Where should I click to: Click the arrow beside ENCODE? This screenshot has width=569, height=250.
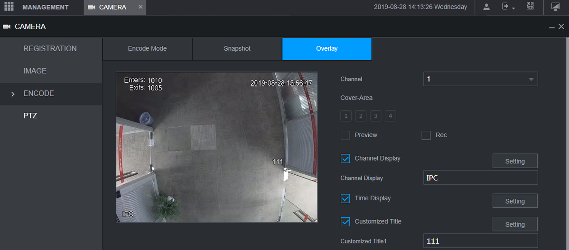(x=13, y=94)
